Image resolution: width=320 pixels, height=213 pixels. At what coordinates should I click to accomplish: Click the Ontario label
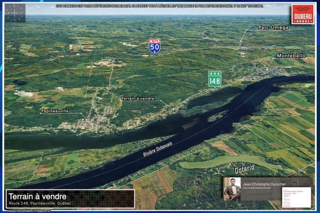tap(244, 169)
